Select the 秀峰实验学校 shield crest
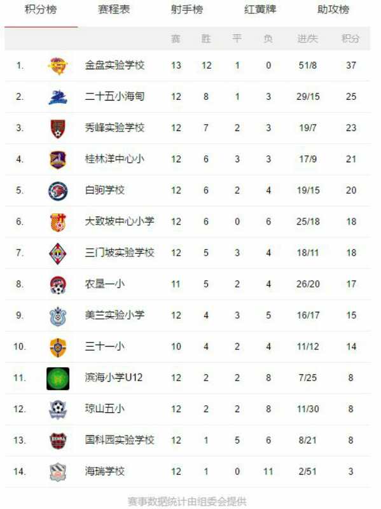 58,129
